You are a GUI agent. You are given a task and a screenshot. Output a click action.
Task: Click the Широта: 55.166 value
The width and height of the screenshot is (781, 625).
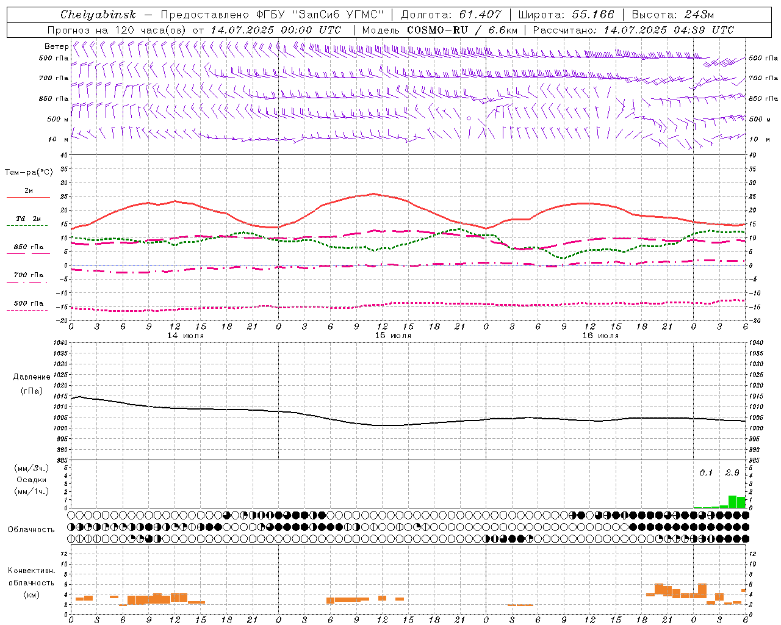tap(566, 15)
